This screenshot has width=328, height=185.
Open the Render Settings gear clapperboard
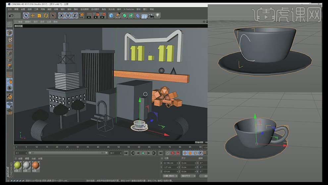pyautogui.click(x=103, y=16)
